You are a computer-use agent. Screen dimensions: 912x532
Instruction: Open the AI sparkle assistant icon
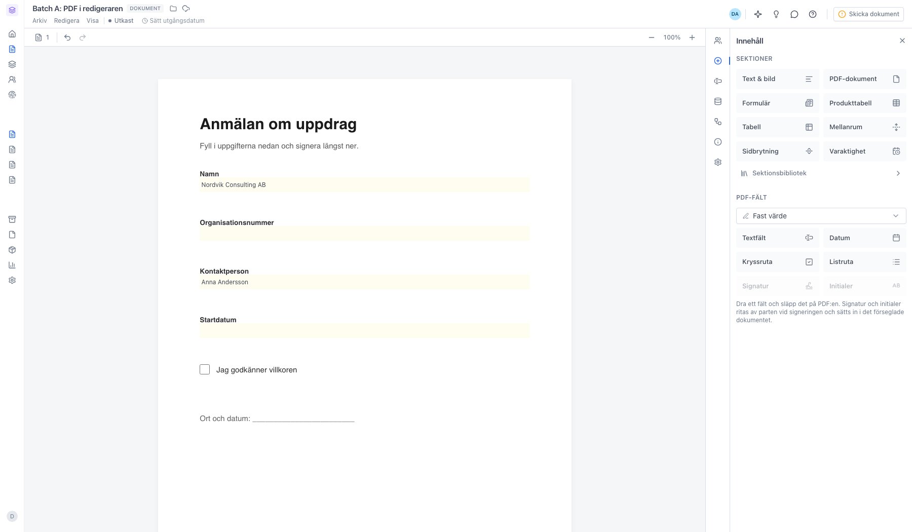click(x=758, y=14)
